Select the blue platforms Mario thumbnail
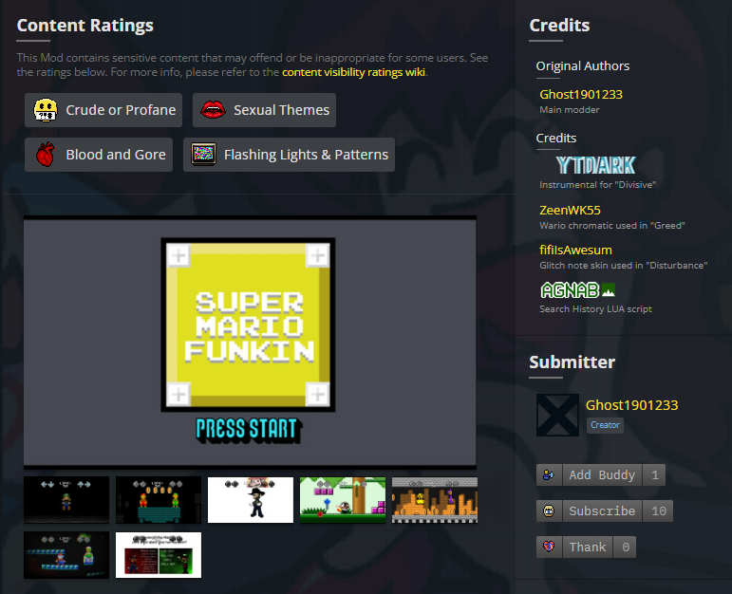The height and width of the screenshot is (594, 732). pos(66,555)
